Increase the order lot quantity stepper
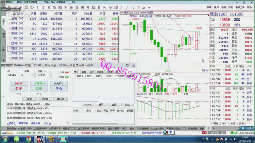Screen dimensions: 255x143 [x=34, y=74]
